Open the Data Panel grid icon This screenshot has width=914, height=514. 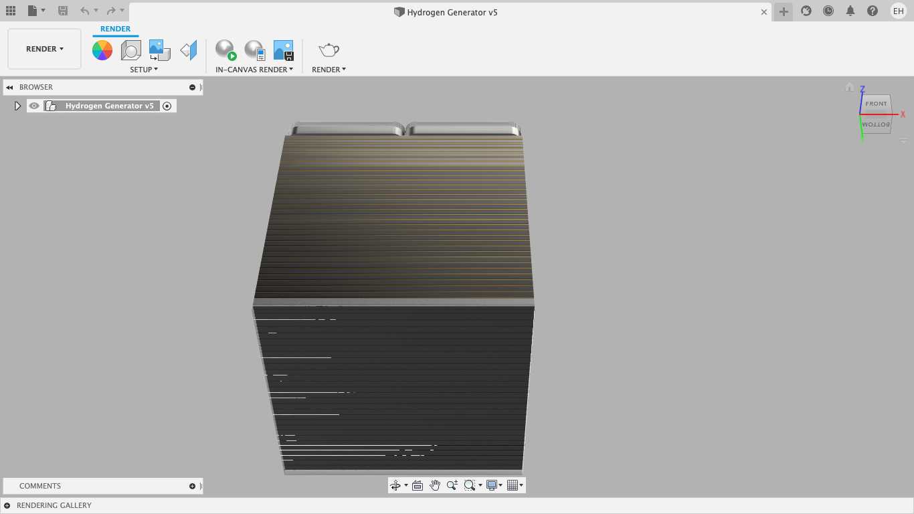tap(10, 11)
